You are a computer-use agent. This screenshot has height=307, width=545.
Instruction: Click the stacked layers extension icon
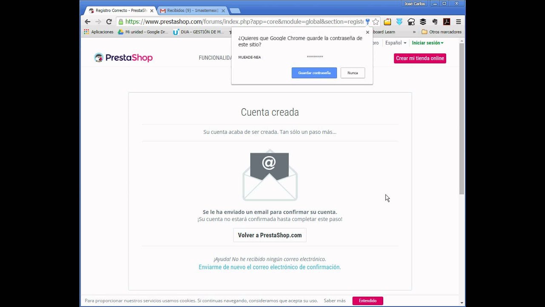point(423,21)
